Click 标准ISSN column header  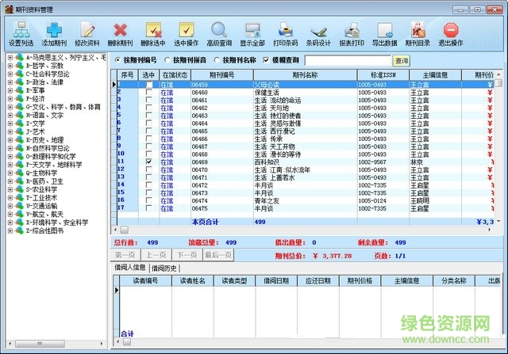point(383,75)
